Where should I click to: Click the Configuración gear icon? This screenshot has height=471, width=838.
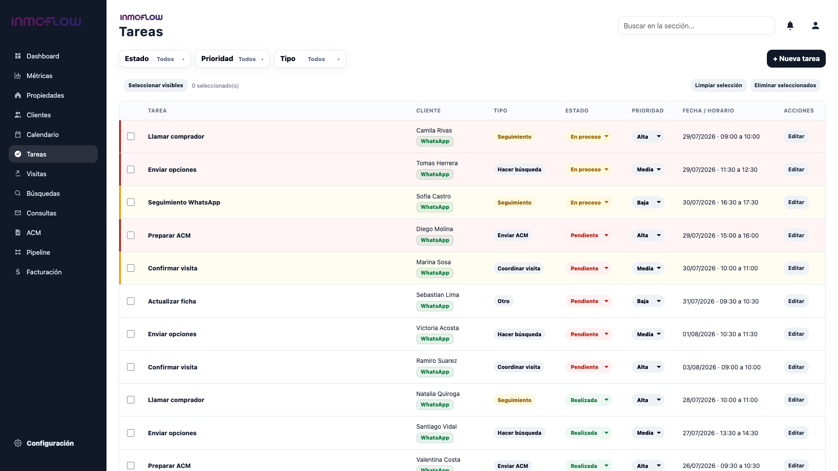coord(18,443)
